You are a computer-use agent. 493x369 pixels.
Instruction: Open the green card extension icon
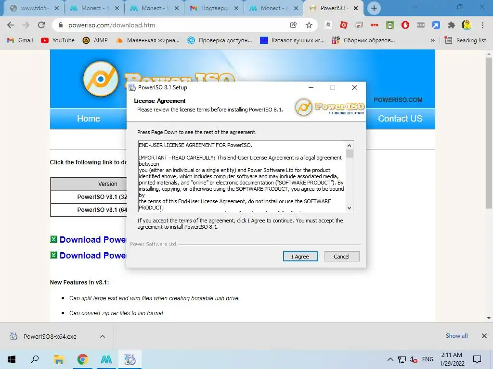tap(390, 25)
